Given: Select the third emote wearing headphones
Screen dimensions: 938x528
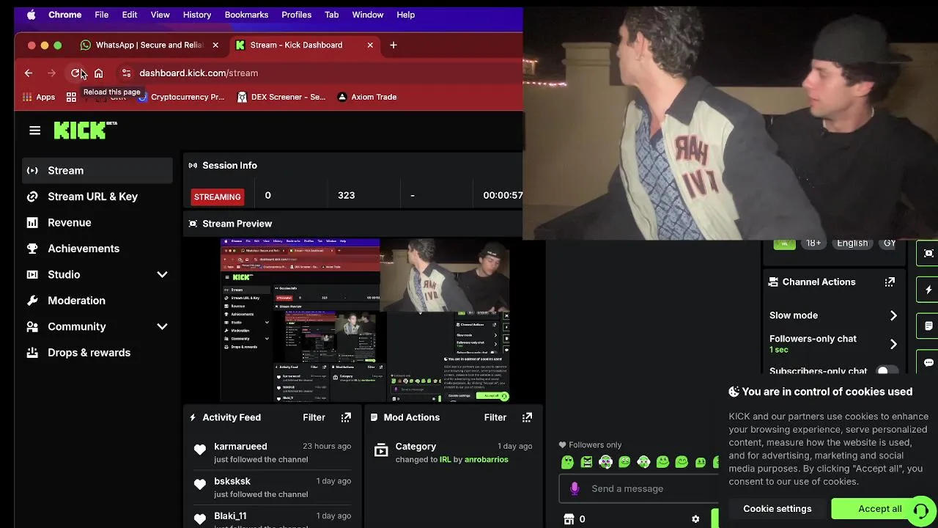Looking at the screenshot, I should pos(605,462).
